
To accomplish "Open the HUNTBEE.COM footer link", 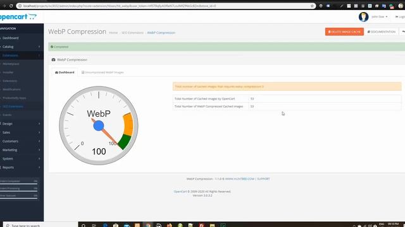I will click(240, 179).
